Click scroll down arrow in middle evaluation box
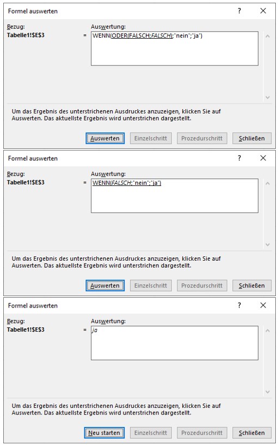 tap(268, 245)
